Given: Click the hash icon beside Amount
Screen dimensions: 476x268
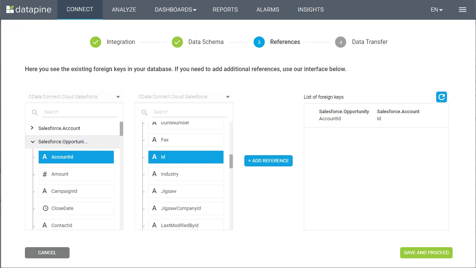Looking at the screenshot, I should pyautogui.click(x=45, y=174).
